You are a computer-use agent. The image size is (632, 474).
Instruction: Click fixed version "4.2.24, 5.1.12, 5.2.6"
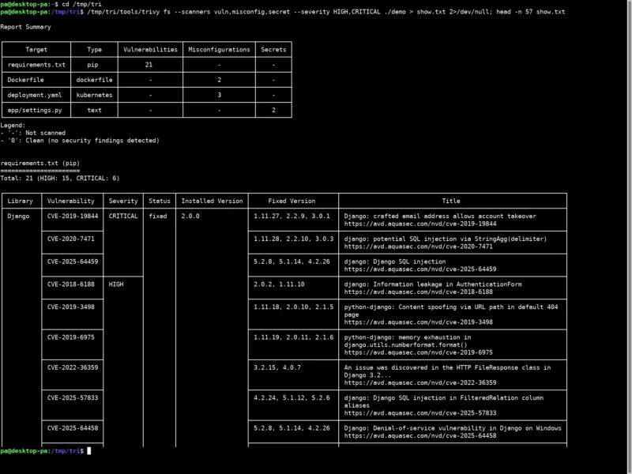292,397
